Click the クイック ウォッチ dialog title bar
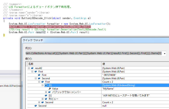This screenshot has width=169, height=109. point(95,40)
